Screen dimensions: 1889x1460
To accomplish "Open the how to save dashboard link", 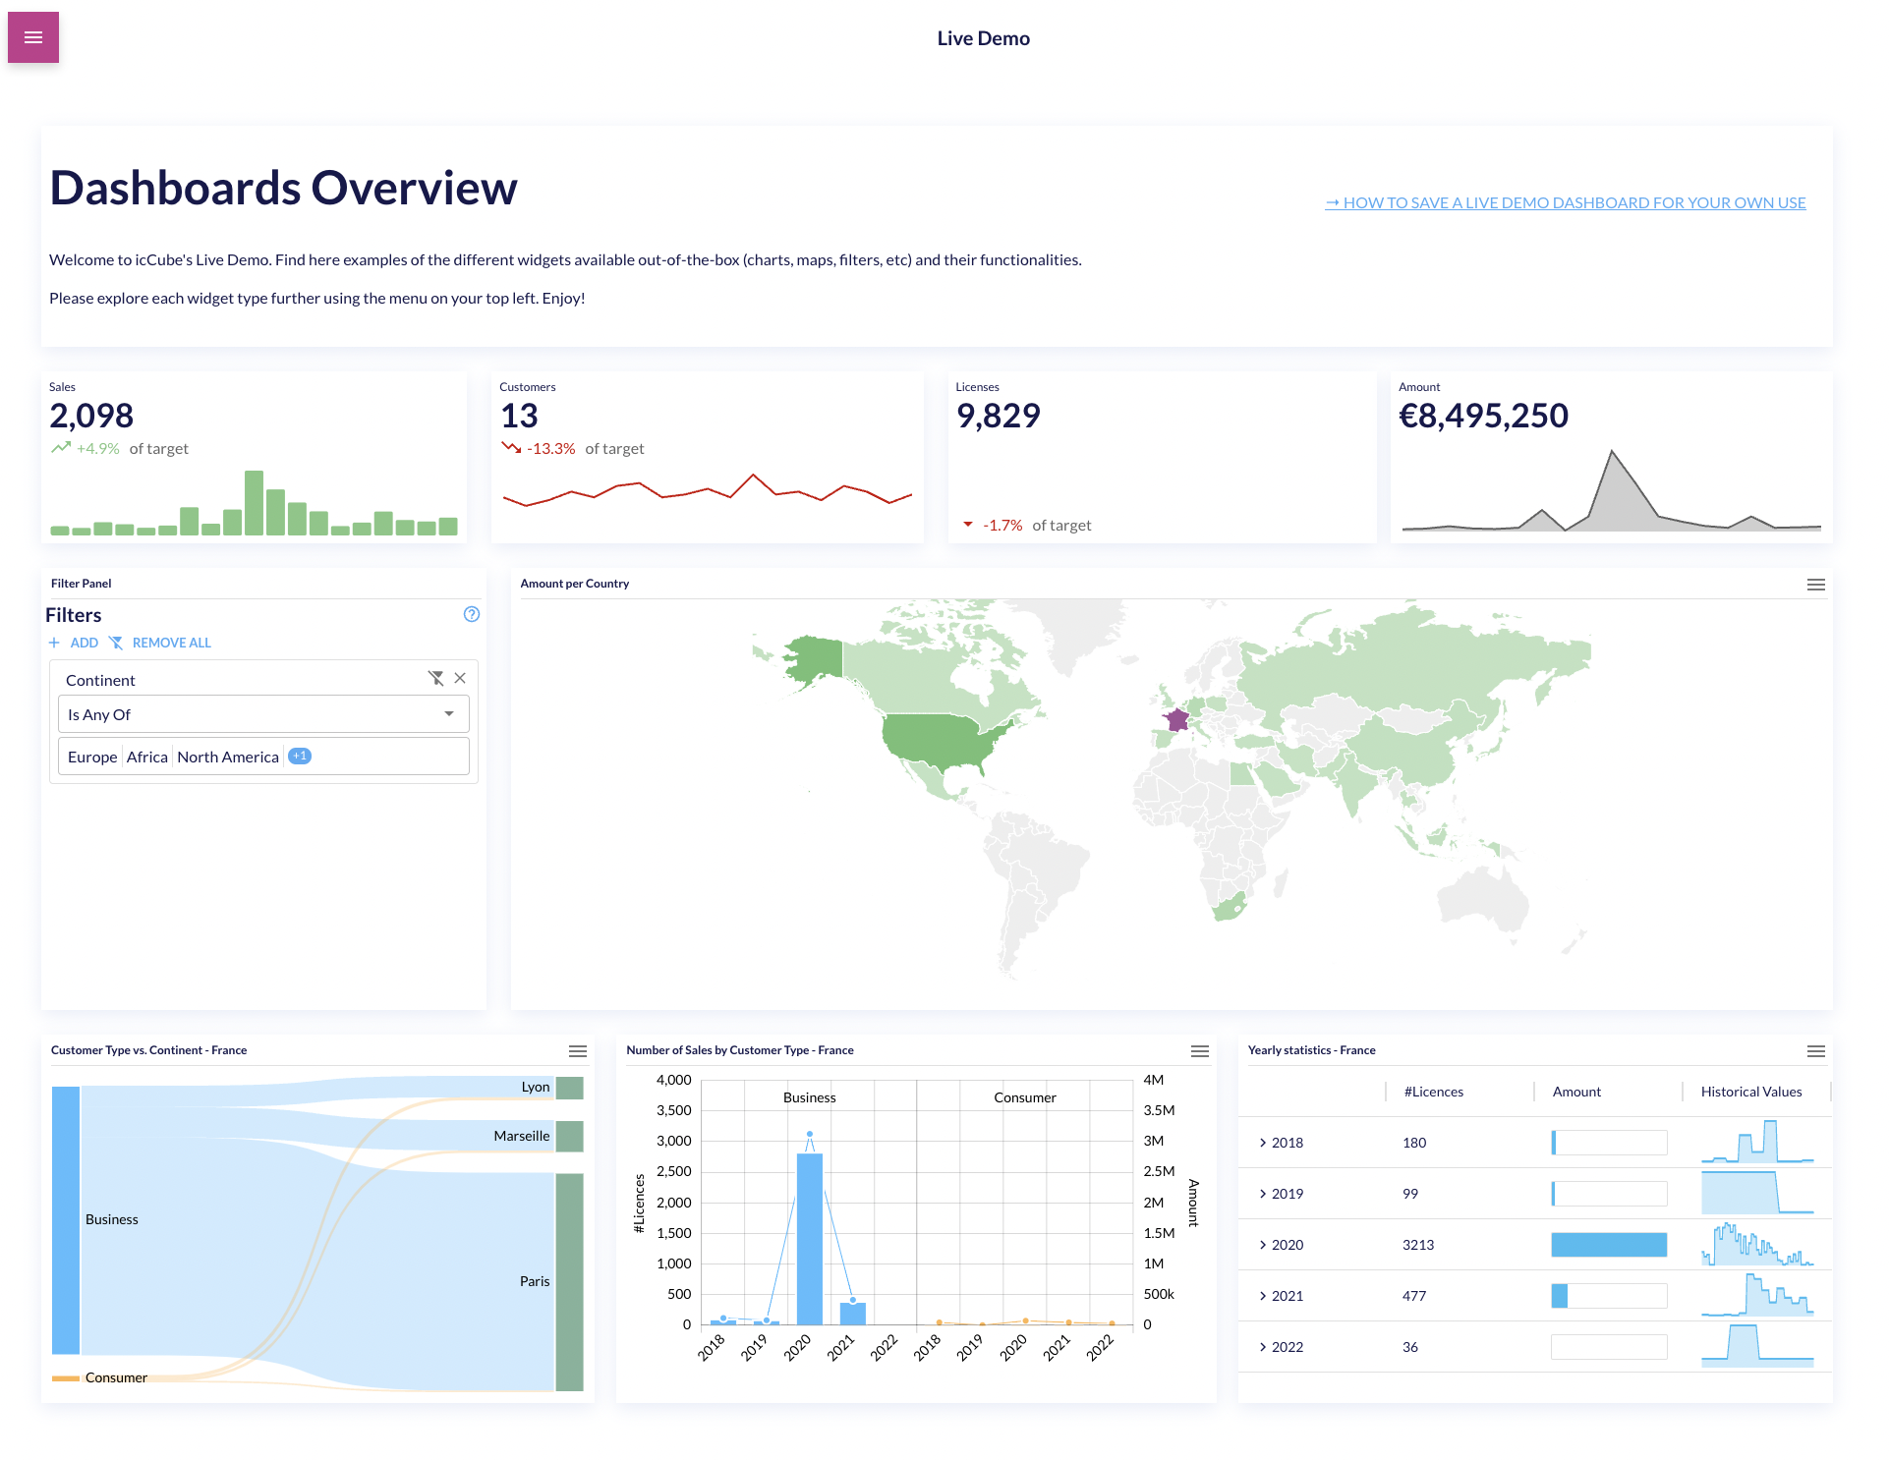I will click(x=1565, y=202).
